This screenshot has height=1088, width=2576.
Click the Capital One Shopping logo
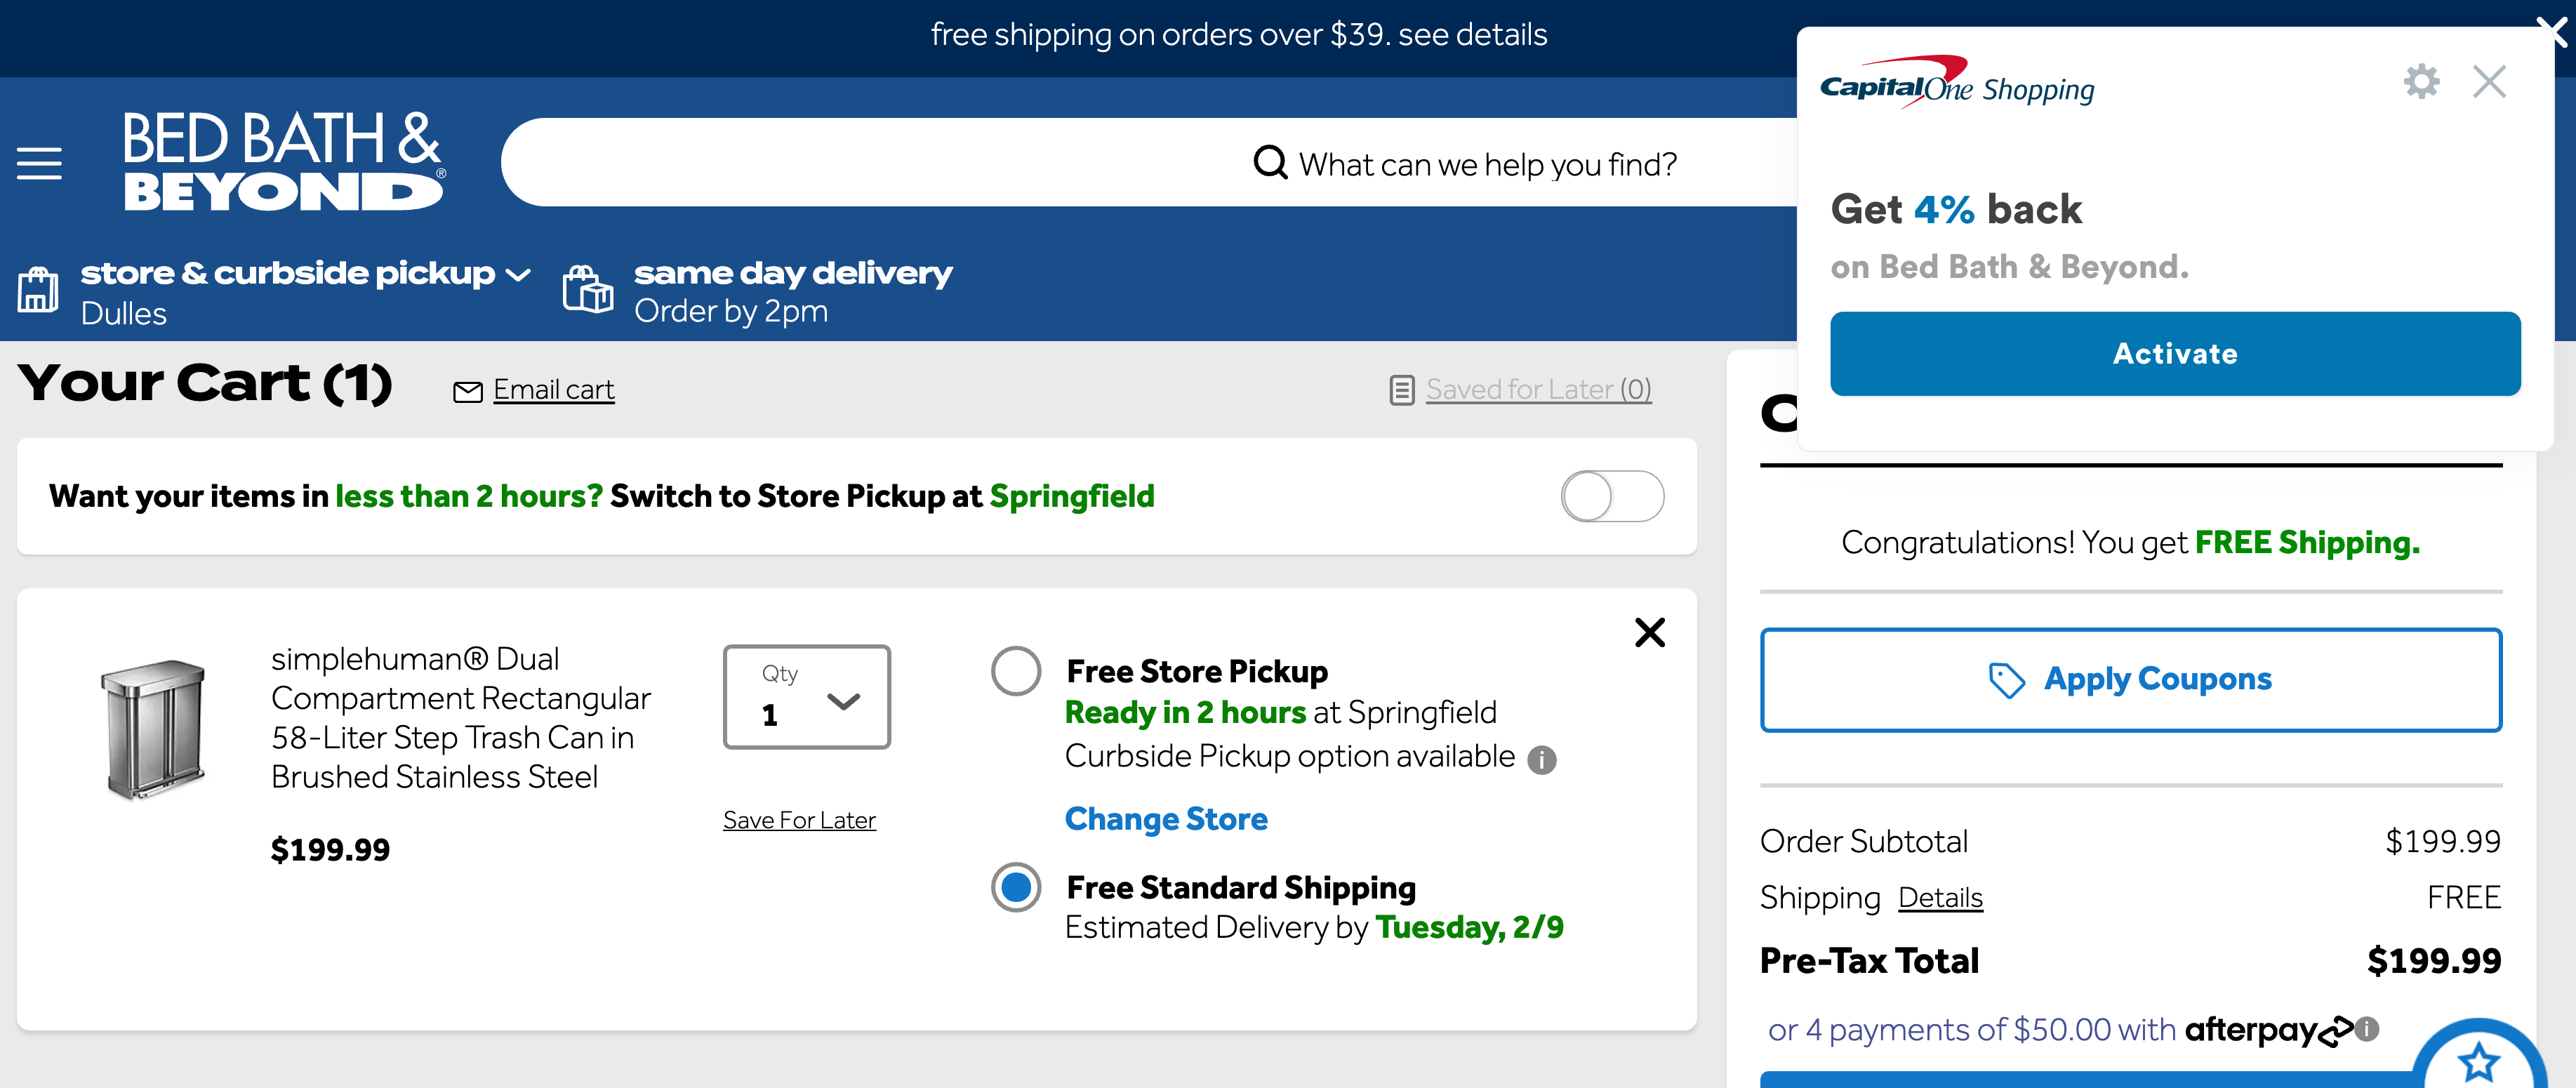point(1957,83)
